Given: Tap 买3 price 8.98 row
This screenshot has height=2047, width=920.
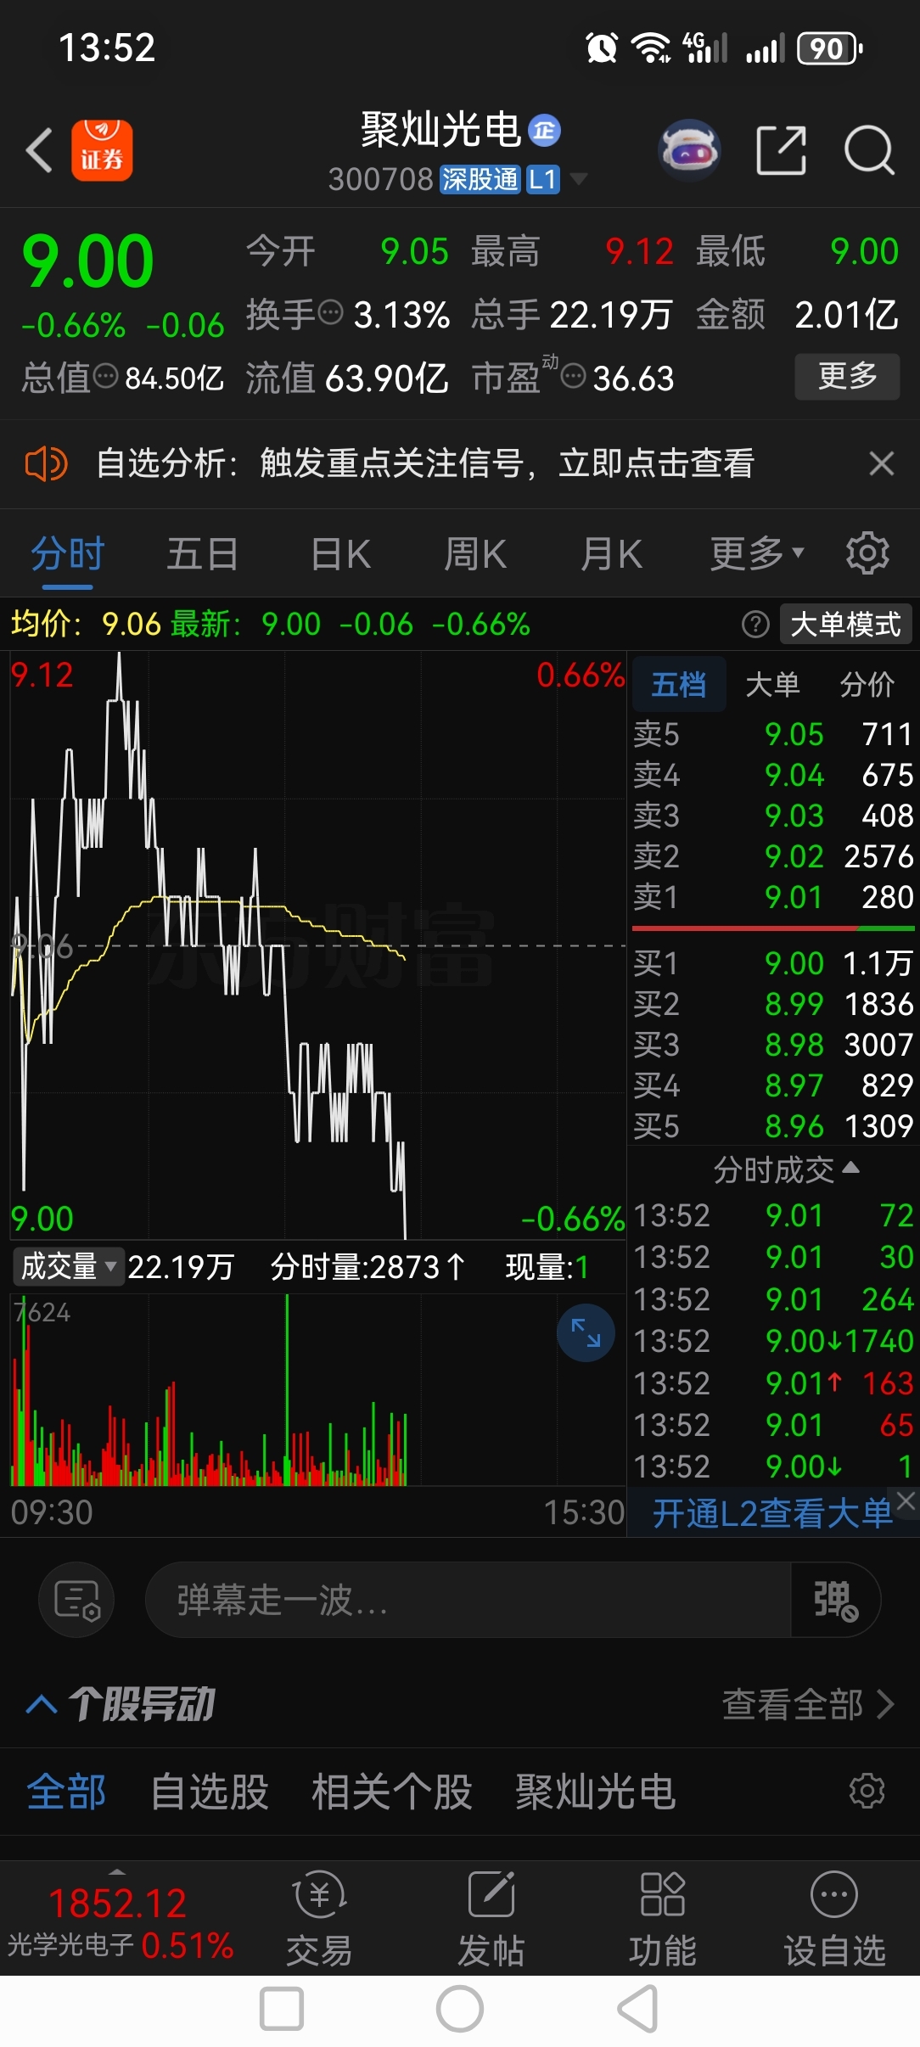Looking at the screenshot, I should 773,1045.
